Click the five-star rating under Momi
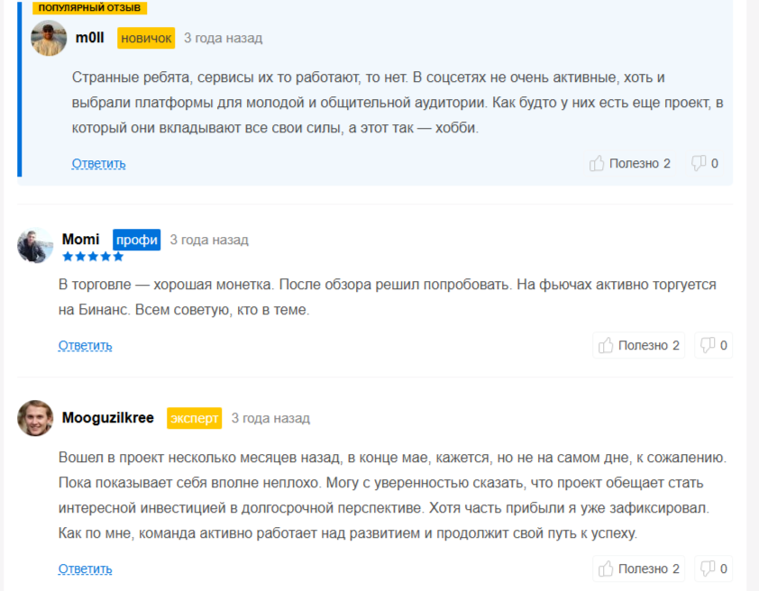This screenshot has width=759, height=591. [x=93, y=257]
